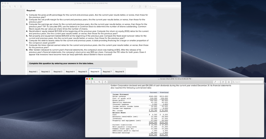The width and height of the screenshot is (266, 139).
Task: Click 'Sales revenue' row label
Action: click(x=119, y=96)
